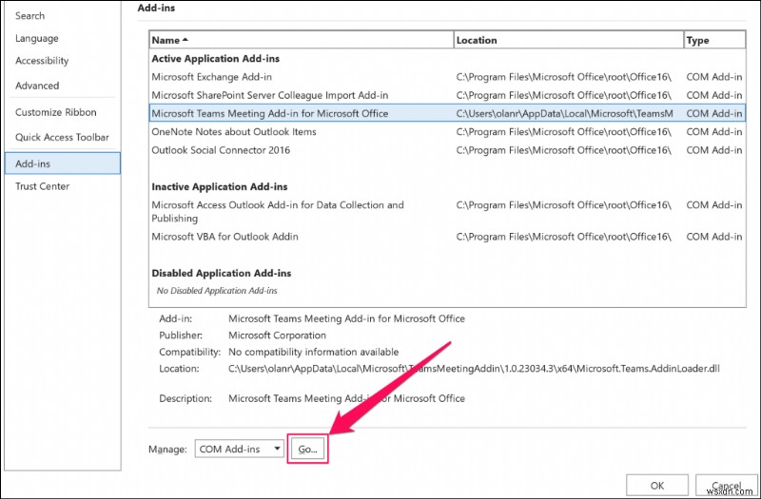Select Microsoft VBA for Outlook Addin
This screenshot has width=761, height=499.
click(x=447, y=237)
